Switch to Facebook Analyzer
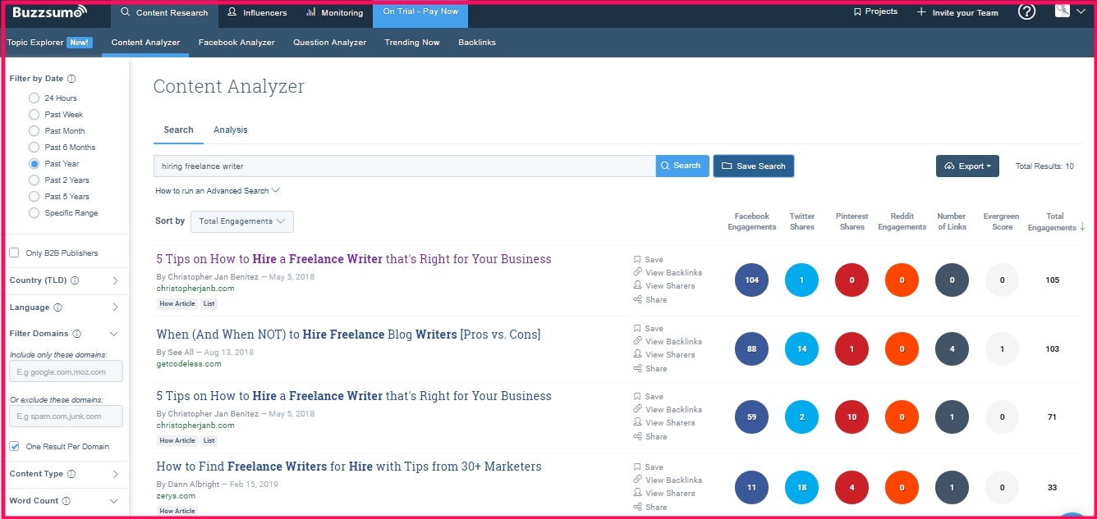The height and width of the screenshot is (519, 1097). 236,43
